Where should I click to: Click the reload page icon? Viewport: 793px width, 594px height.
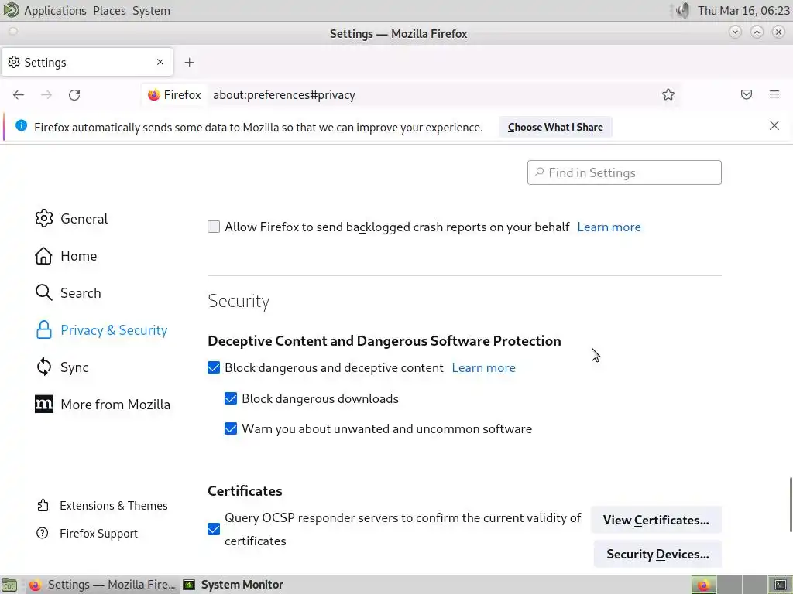(x=74, y=95)
